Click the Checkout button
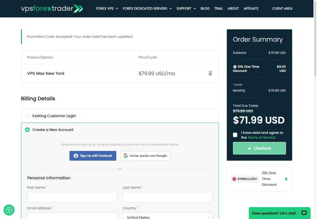 click(259, 148)
